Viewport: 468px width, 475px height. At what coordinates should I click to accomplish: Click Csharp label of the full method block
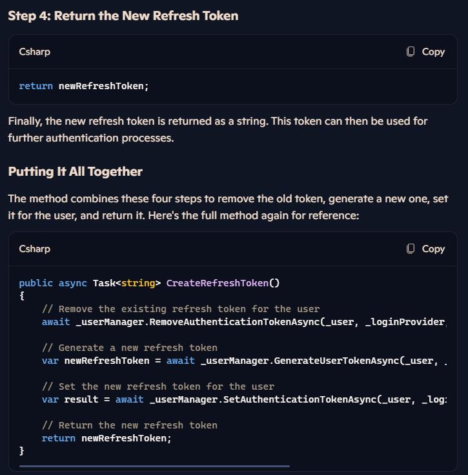click(x=34, y=249)
